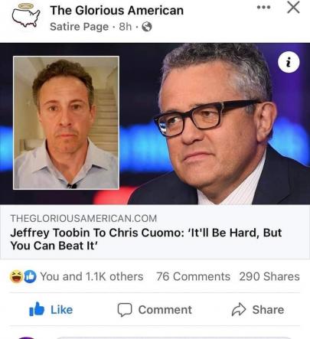
Task: View the laughing reaction emoji list
Action: tap(16, 277)
